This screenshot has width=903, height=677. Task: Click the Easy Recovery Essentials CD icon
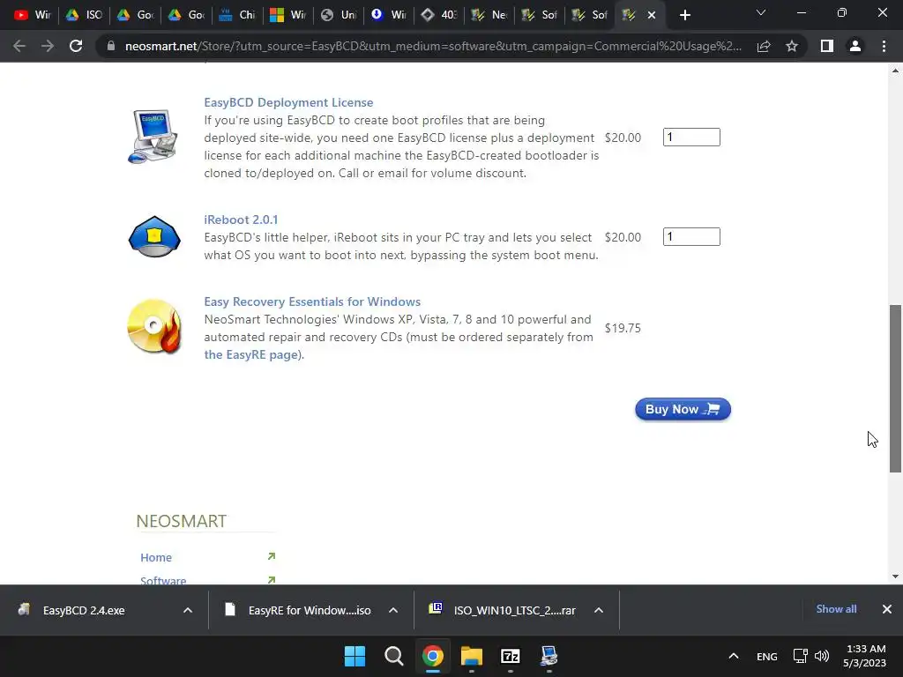154,326
